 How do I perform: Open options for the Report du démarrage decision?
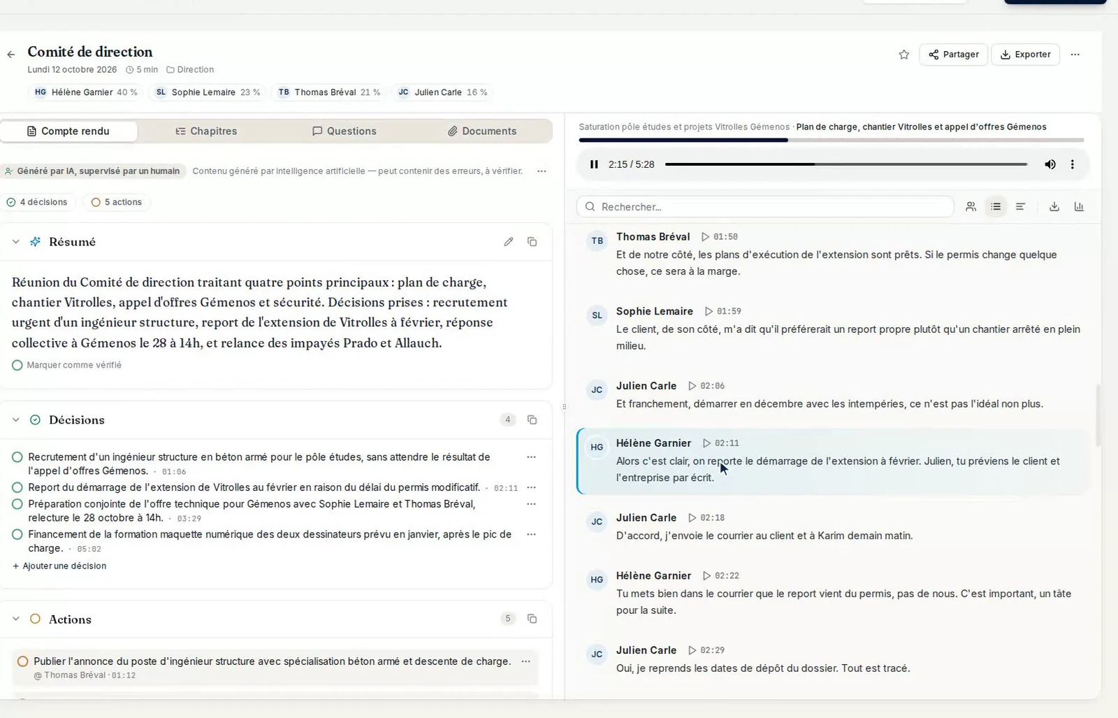point(531,487)
